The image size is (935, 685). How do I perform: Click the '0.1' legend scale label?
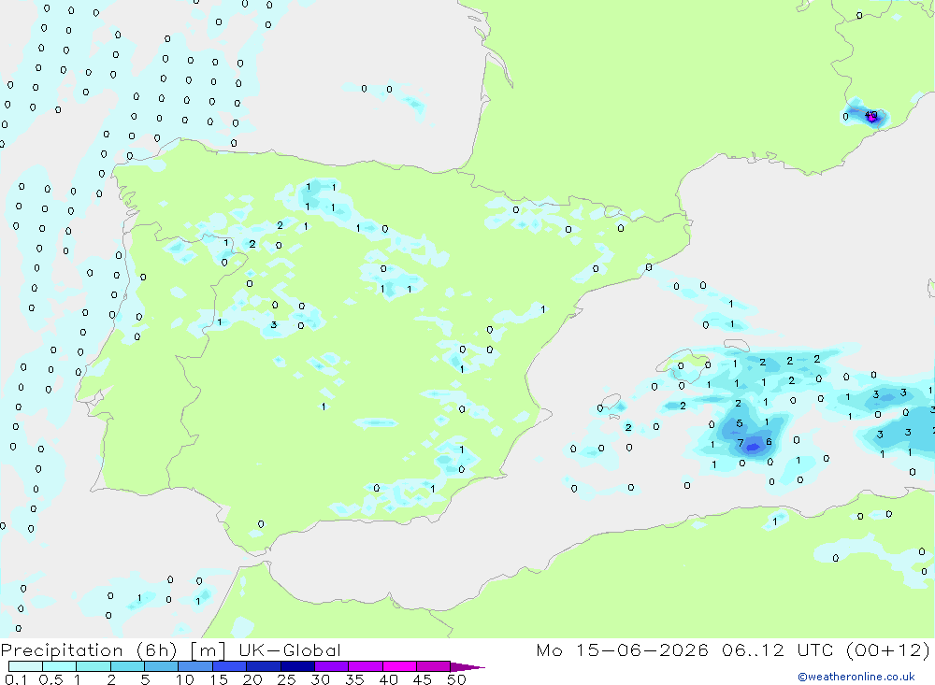(x=16, y=679)
